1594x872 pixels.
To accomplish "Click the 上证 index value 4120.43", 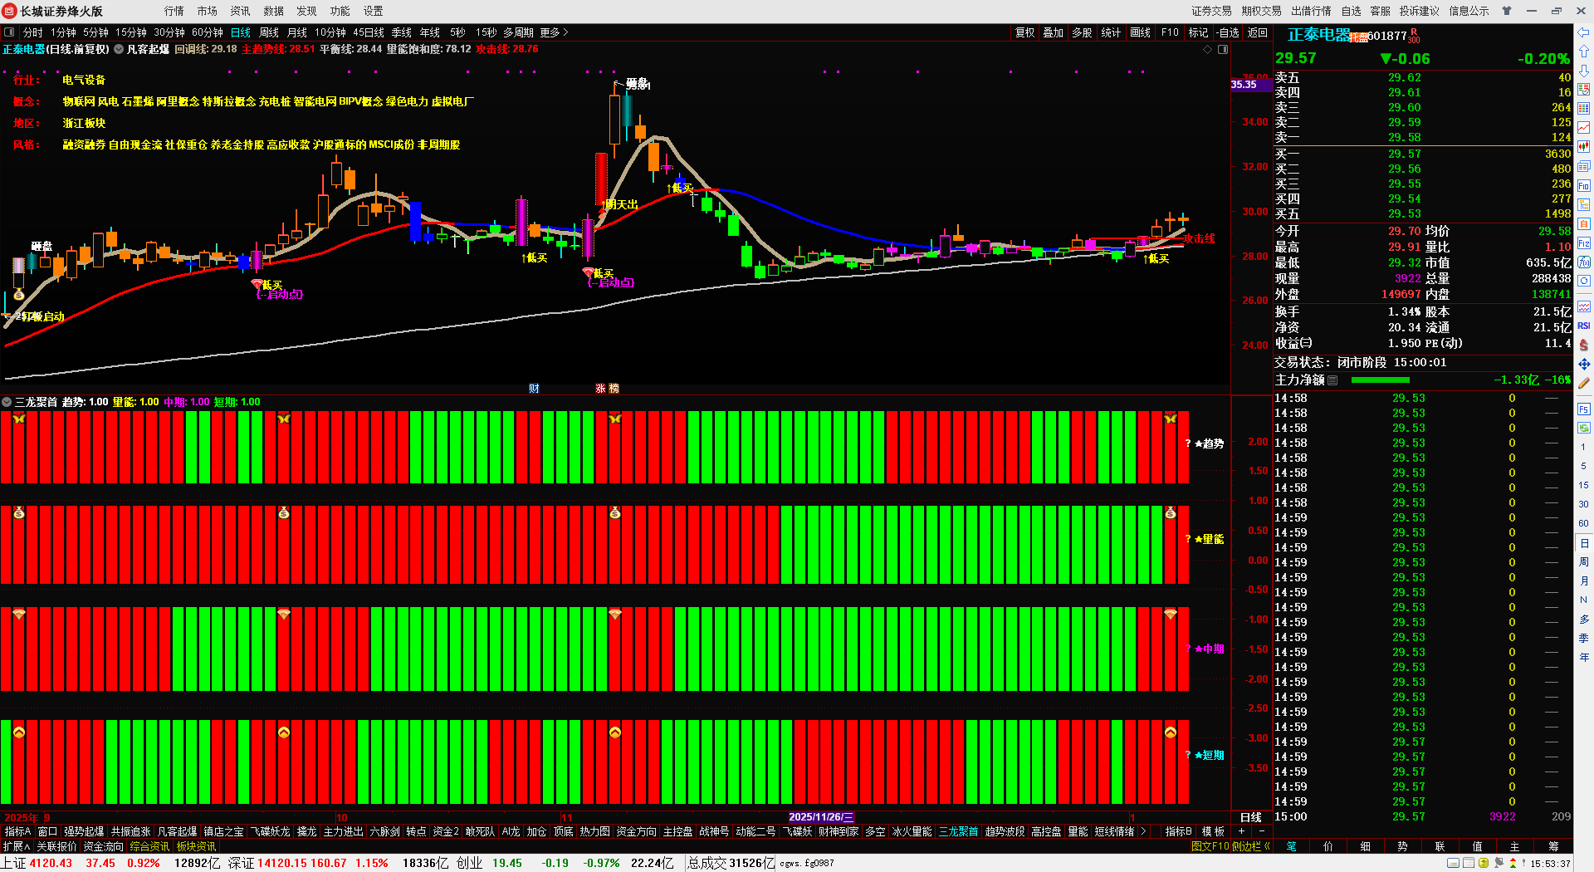I will (51, 863).
